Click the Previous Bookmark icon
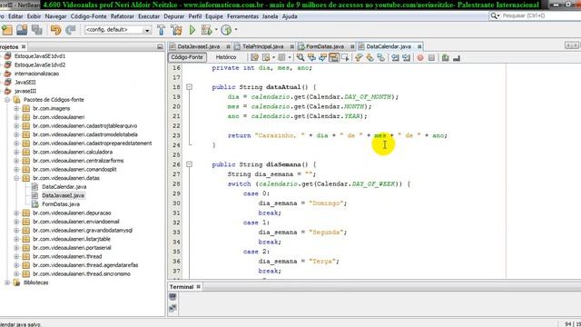Image resolution: width=581 pixels, height=327 pixels. tap(359, 57)
